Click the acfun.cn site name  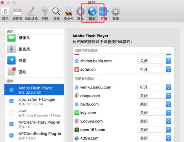coord(88,70)
